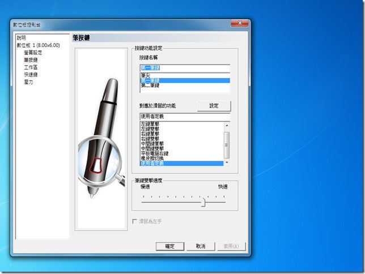Select 筆尖 in the button name list
This screenshot has width=365, height=274.
pyautogui.click(x=146, y=75)
